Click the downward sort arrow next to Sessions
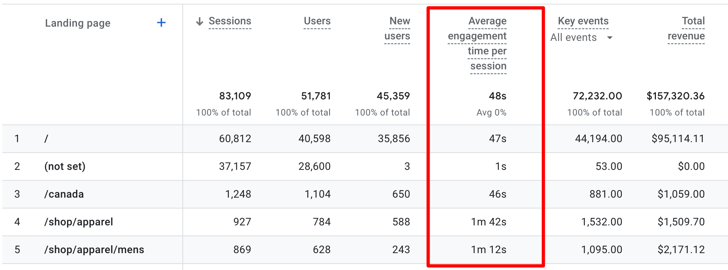This screenshot has width=728, height=270. pos(199,21)
